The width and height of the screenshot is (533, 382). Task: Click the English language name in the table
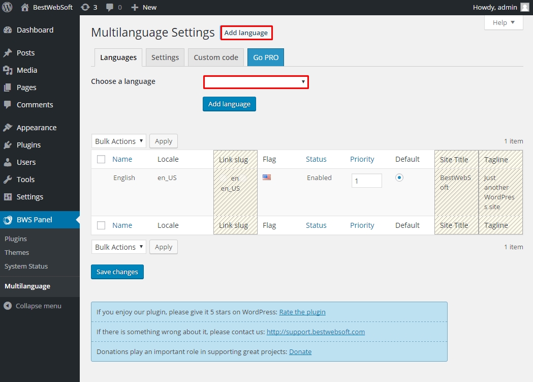124,178
